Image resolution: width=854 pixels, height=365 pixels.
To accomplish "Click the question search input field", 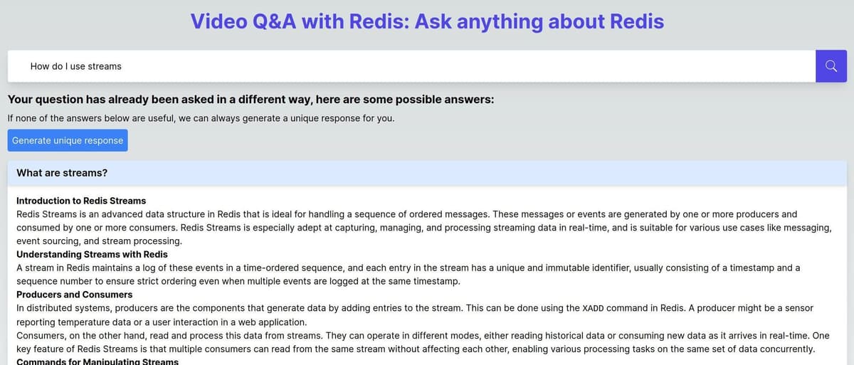I will tap(411, 66).
